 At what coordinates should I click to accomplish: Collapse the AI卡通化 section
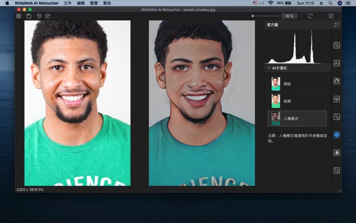click(x=268, y=68)
